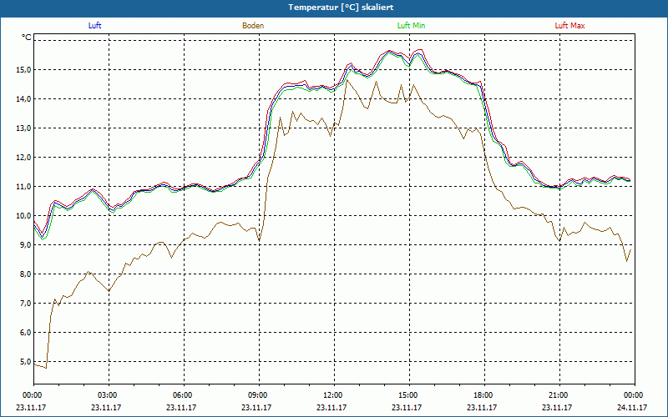668x417 pixels.
Task: Click the '8,0' y-axis label
Action: click(26, 274)
